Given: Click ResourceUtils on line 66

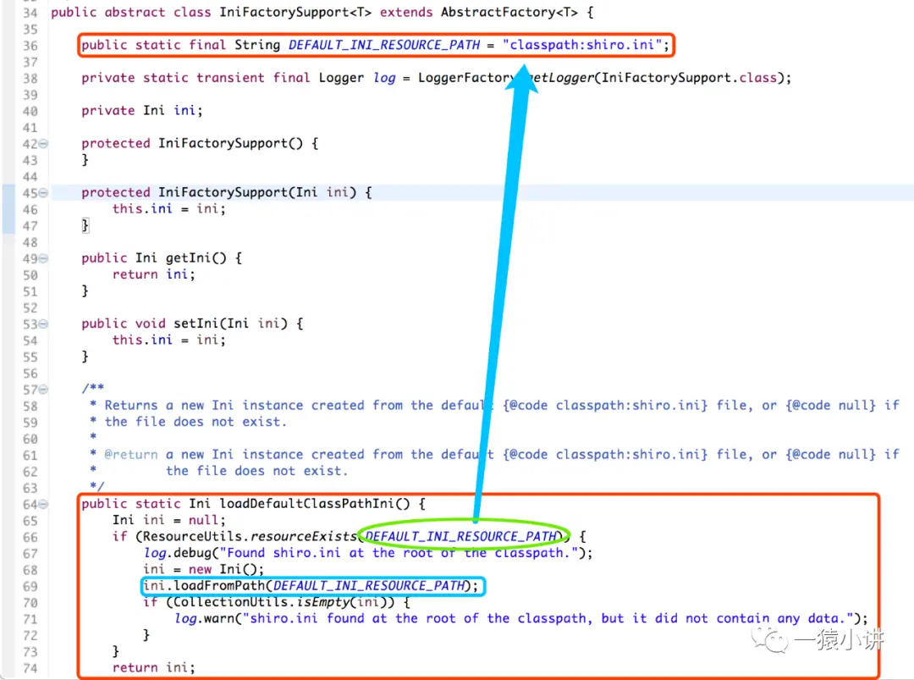Looking at the screenshot, I should [x=192, y=536].
